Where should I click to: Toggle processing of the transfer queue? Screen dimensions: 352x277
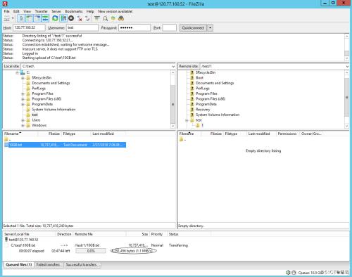pos(63,18)
